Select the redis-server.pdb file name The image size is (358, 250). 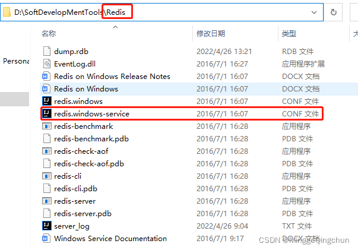(x=83, y=214)
